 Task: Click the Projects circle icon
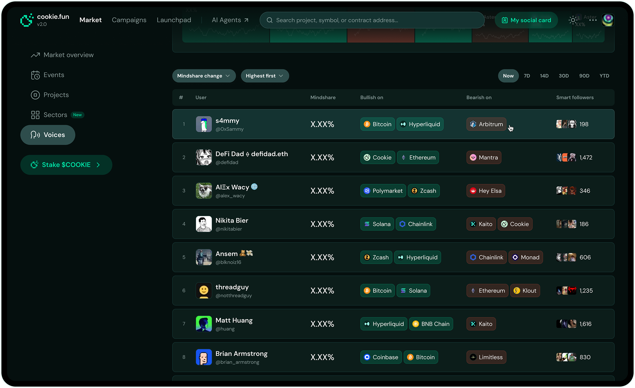pos(35,95)
